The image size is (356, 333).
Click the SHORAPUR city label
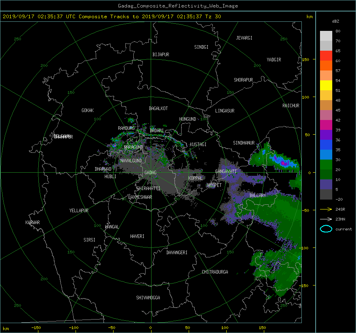[x=243, y=80]
